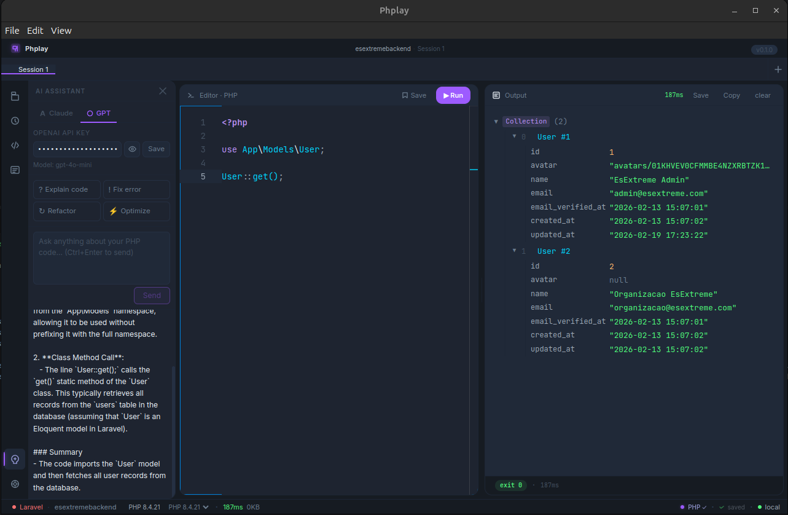The image size is (788, 515).
Task: Switch to the GPT assistant tab
Action: point(99,113)
